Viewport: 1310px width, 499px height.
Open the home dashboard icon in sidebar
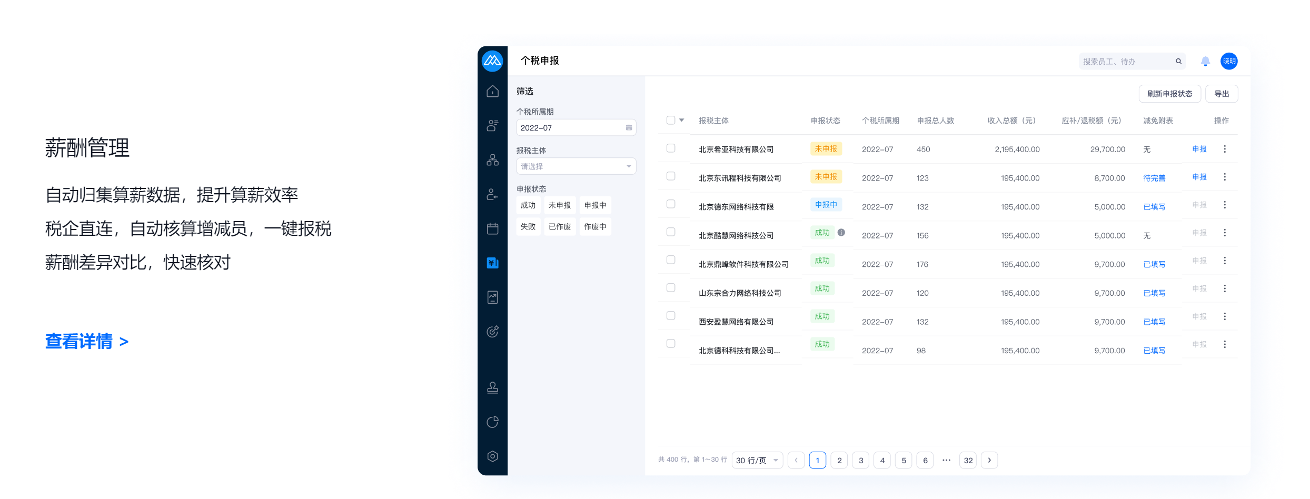pos(493,91)
